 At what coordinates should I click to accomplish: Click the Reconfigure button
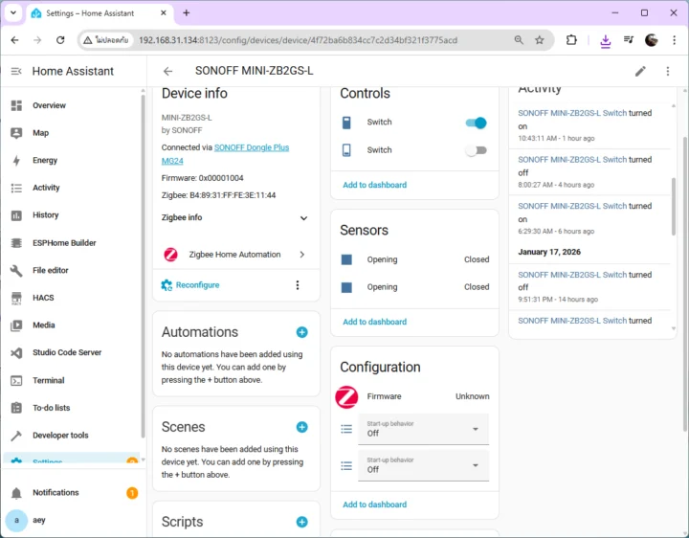click(197, 285)
